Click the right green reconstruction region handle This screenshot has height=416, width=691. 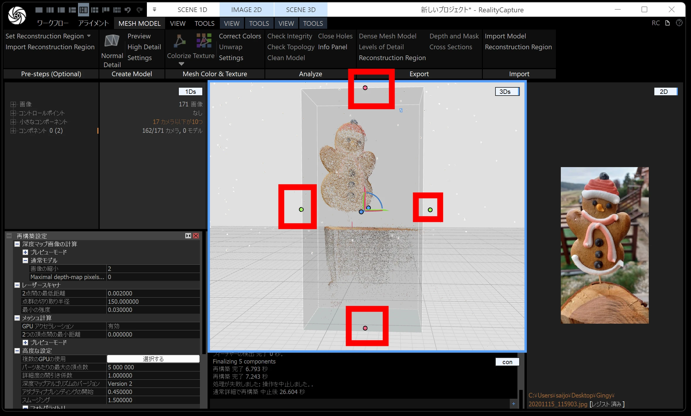[x=430, y=210]
